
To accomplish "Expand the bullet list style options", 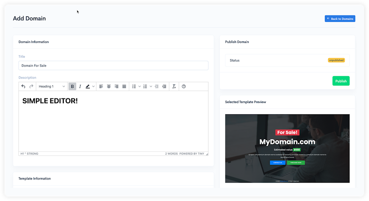I will tap(140, 86).
